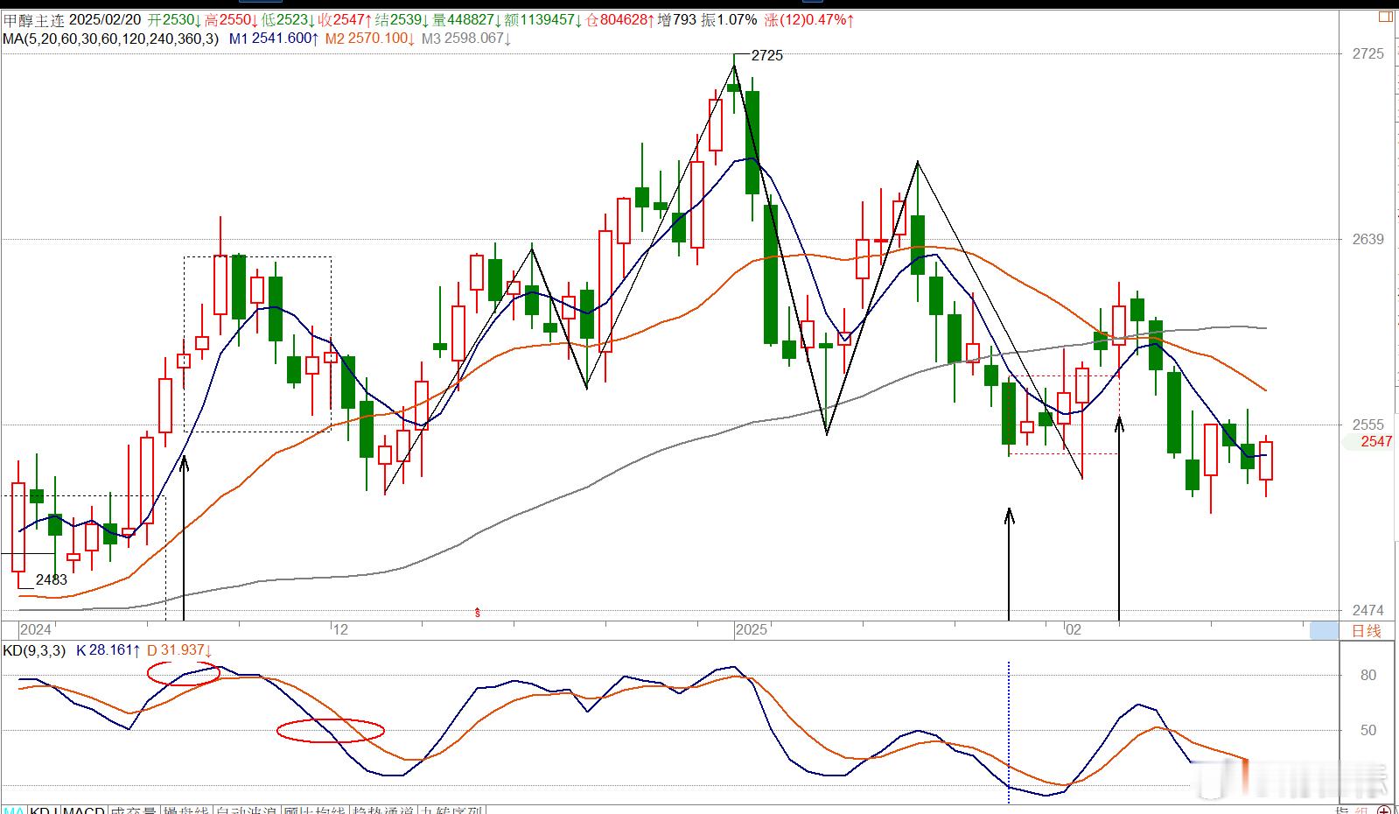This screenshot has width=1399, height=814.
Task: Click the KD scale label 50
Action: (1368, 730)
